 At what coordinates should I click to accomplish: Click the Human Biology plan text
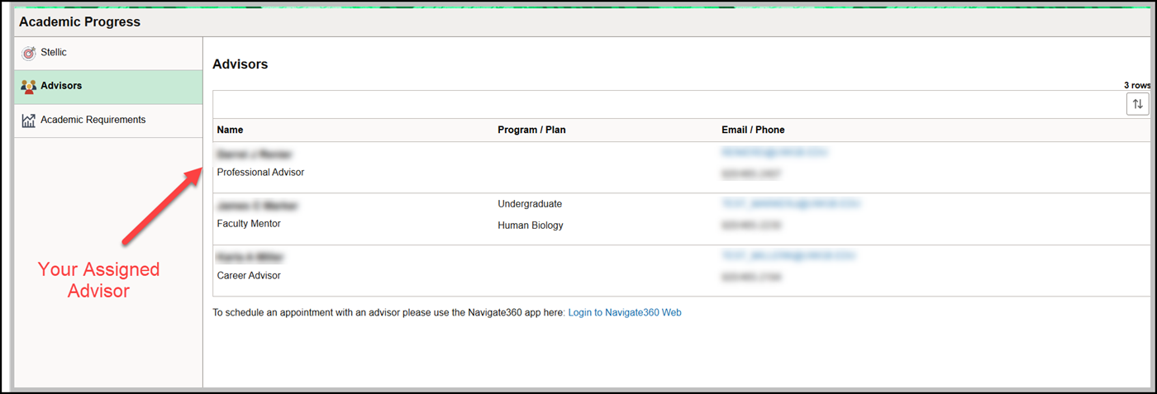(x=530, y=225)
